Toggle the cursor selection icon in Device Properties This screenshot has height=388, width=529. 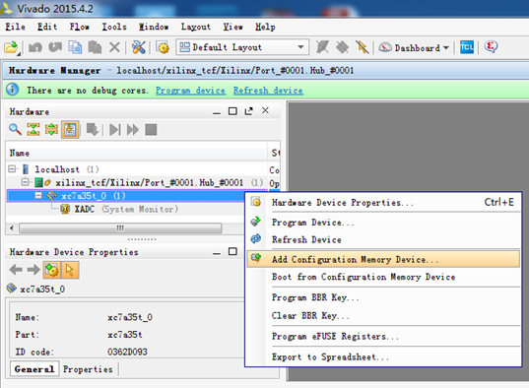coord(70,270)
